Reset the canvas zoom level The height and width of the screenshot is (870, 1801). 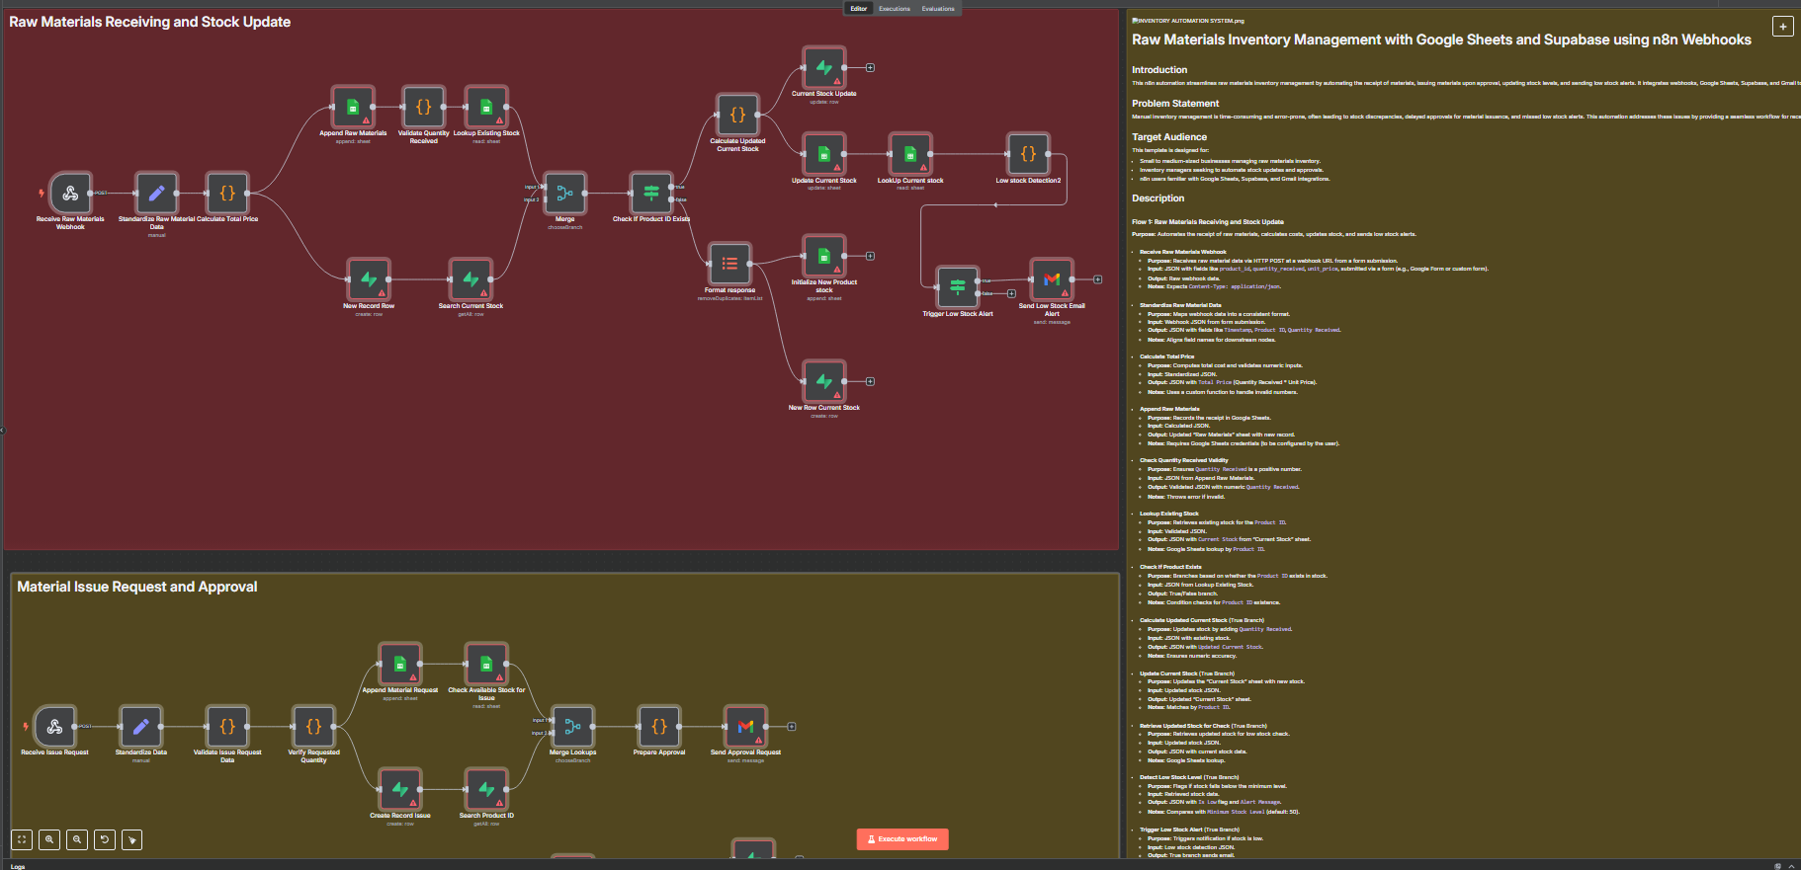click(x=105, y=839)
